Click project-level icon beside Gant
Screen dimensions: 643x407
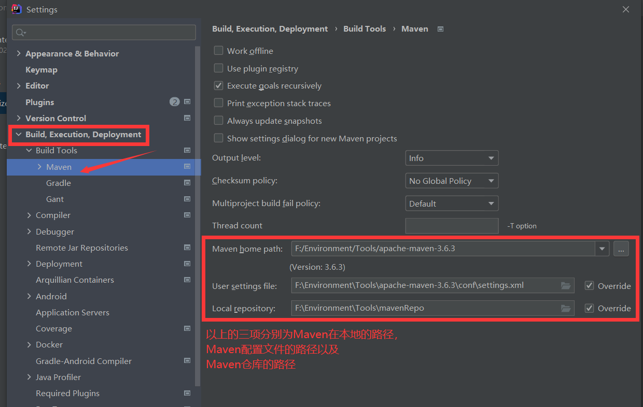[x=187, y=199]
